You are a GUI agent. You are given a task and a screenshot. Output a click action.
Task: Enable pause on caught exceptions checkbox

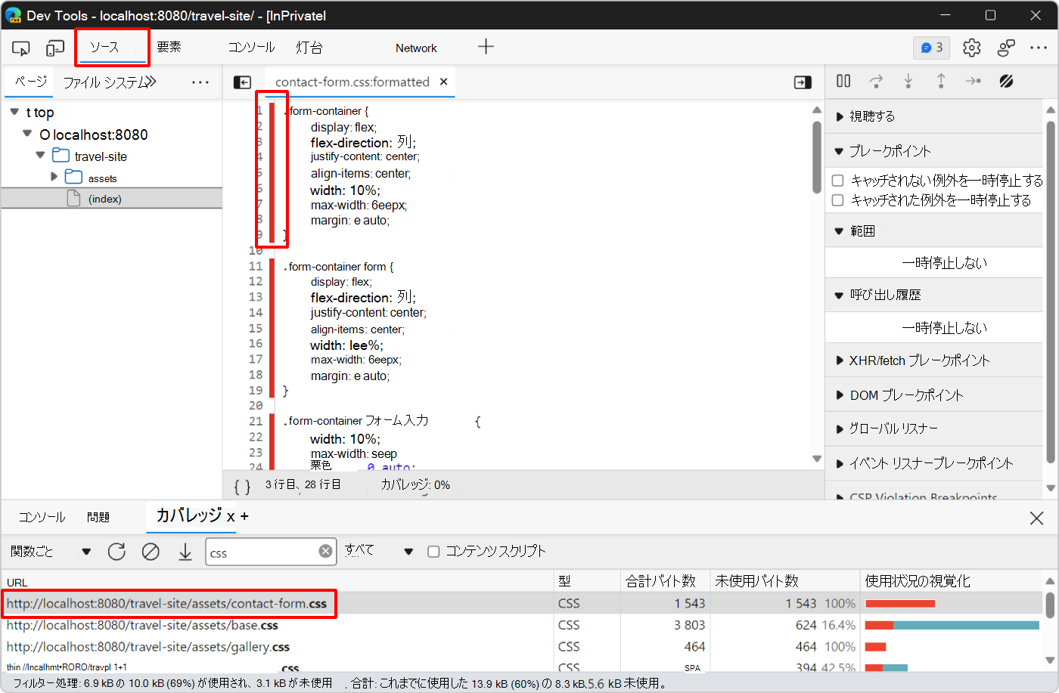837,200
